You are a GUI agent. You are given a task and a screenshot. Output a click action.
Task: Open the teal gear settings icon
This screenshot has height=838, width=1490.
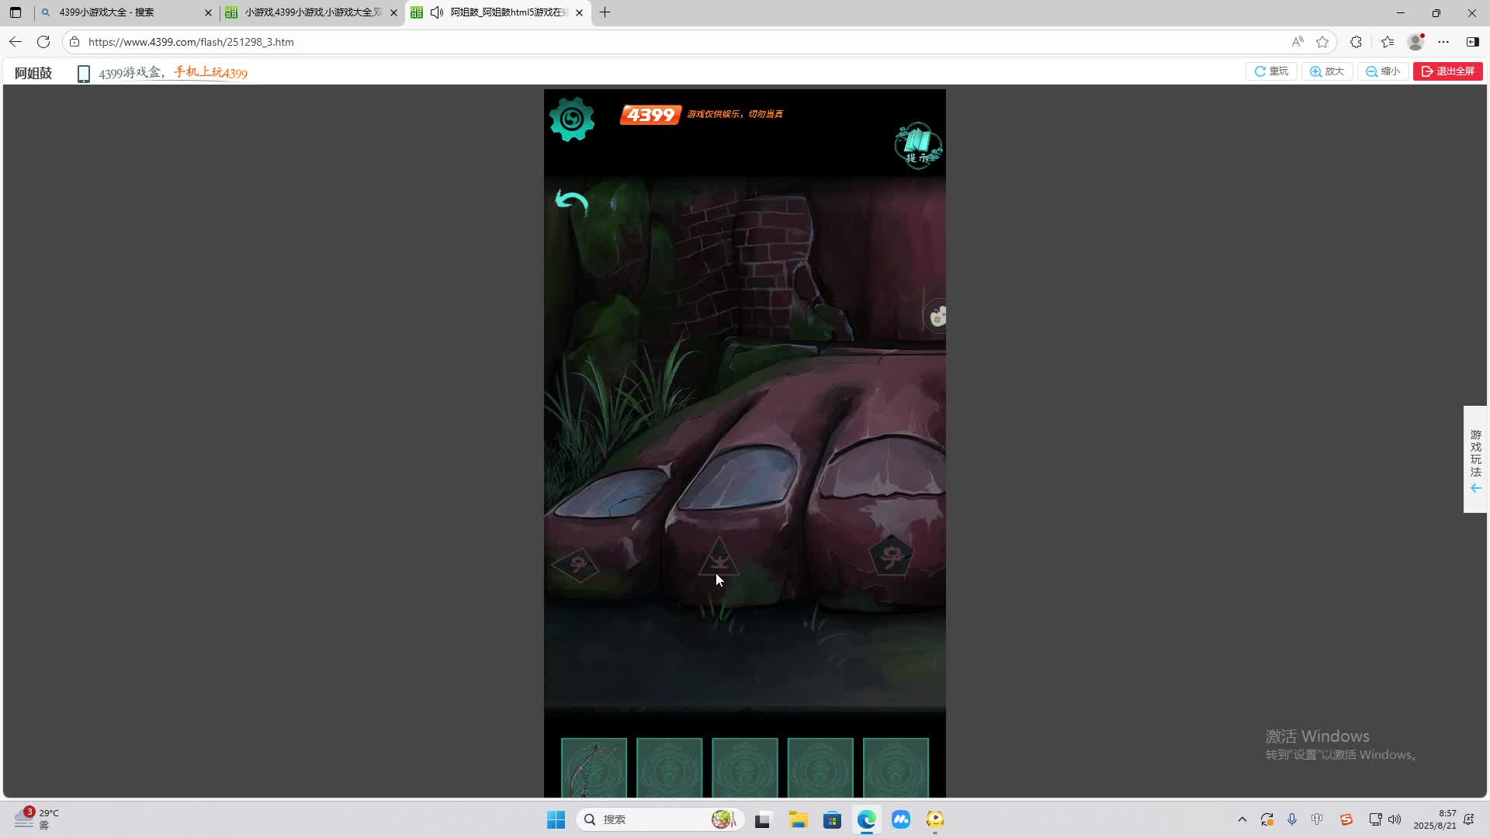click(572, 119)
